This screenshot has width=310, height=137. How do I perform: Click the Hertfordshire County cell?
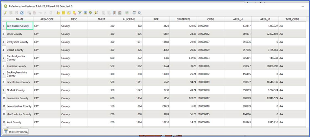point(20,114)
